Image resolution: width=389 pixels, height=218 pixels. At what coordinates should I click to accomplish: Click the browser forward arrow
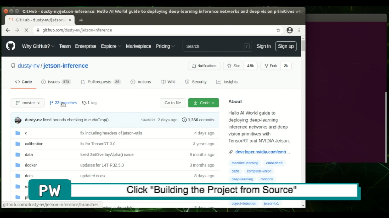click(x=17, y=30)
